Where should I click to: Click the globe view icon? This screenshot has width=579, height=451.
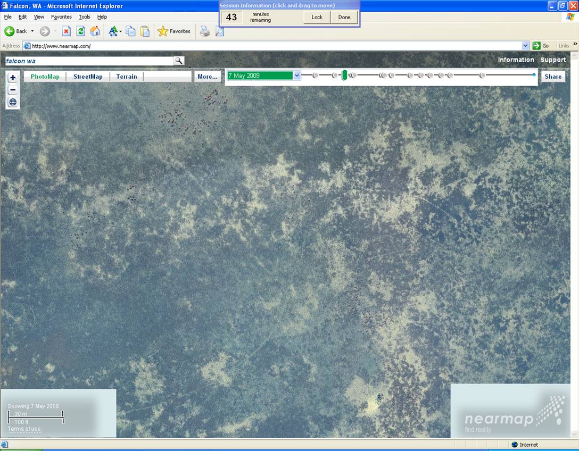pos(13,102)
